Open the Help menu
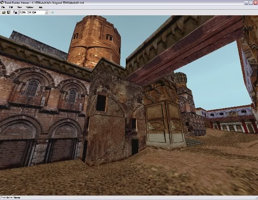 coord(40,7)
